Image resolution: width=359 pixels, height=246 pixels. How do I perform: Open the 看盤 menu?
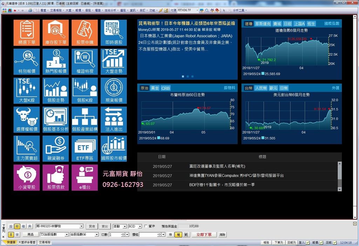pyautogui.click(x=44, y=10)
